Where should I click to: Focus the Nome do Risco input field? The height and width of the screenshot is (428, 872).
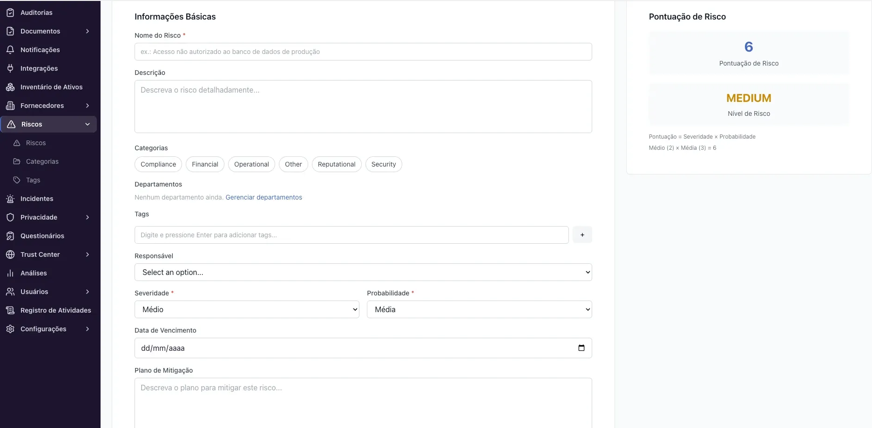tap(363, 52)
